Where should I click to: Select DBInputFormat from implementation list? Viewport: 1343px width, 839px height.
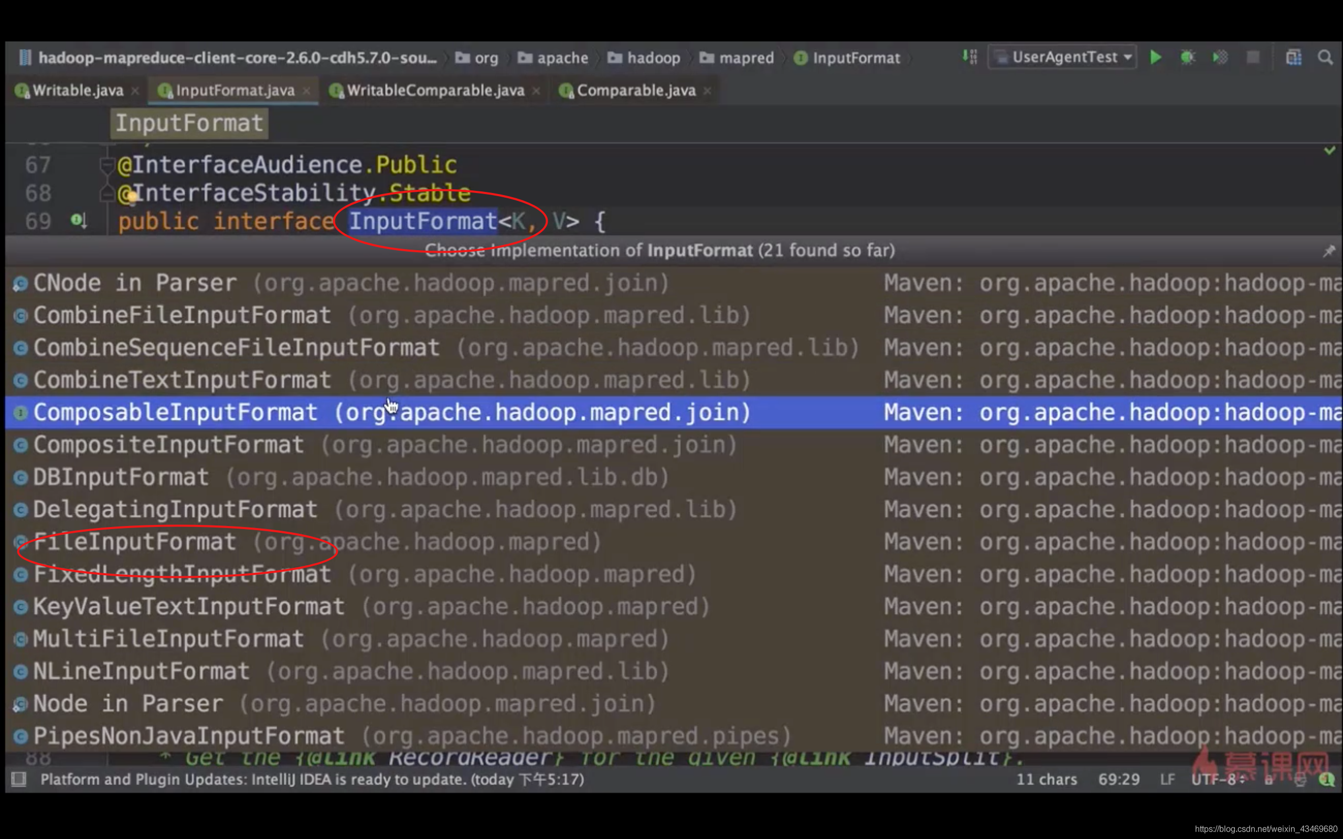click(x=122, y=477)
